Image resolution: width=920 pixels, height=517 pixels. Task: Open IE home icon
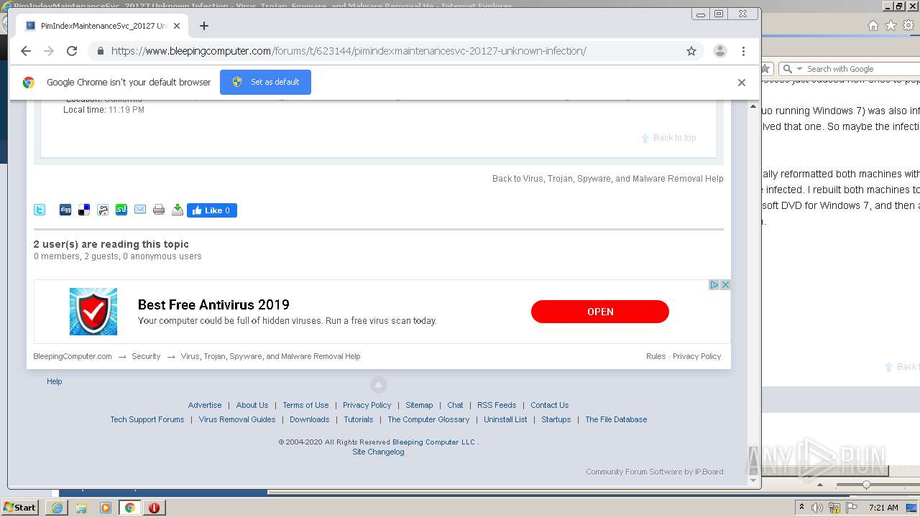click(873, 25)
